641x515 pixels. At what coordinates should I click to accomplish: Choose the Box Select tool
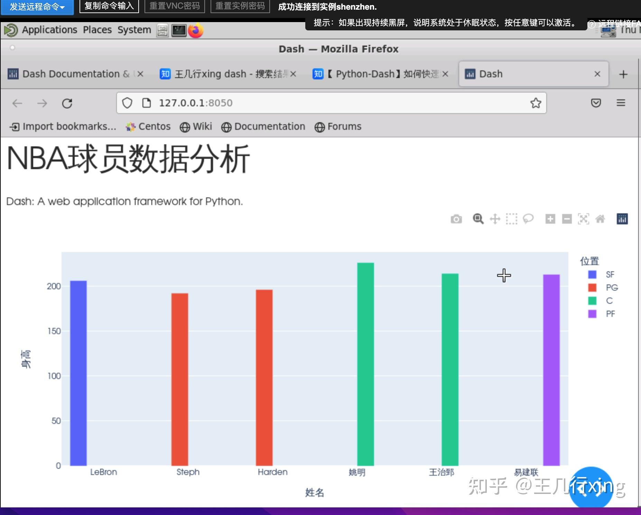click(x=511, y=218)
